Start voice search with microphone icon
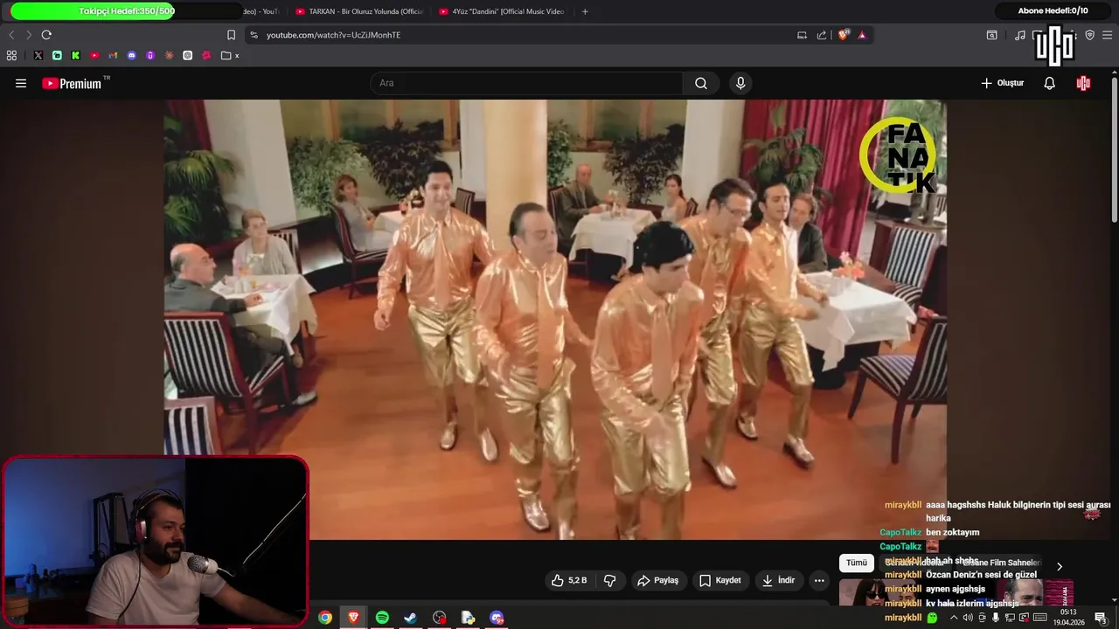Viewport: 1119px width, 629px height. coord(740,83)
